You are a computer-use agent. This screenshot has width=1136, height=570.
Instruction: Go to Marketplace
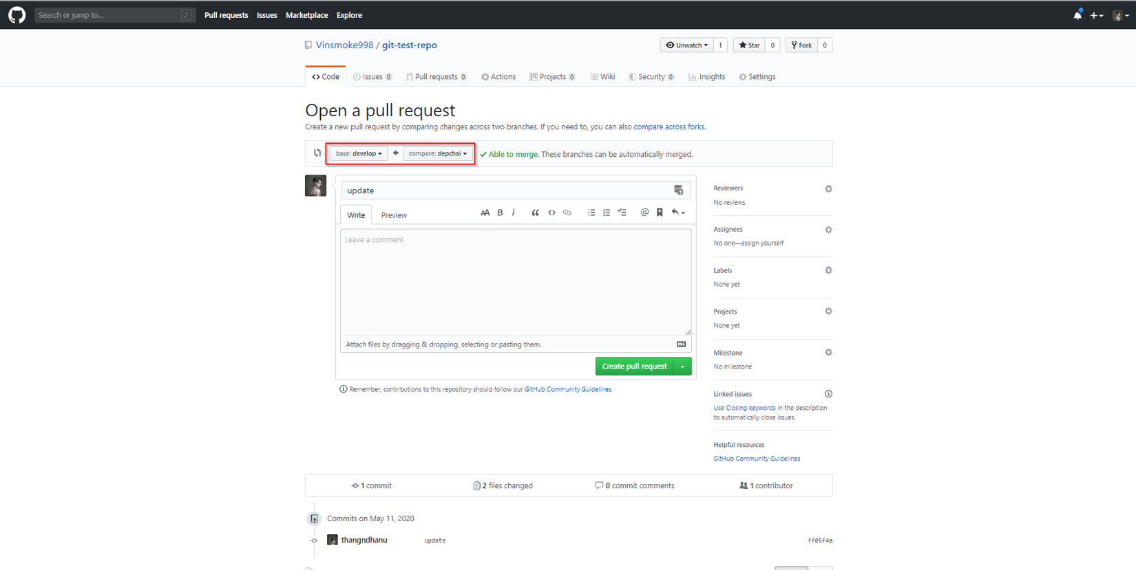tap(307, 15)
